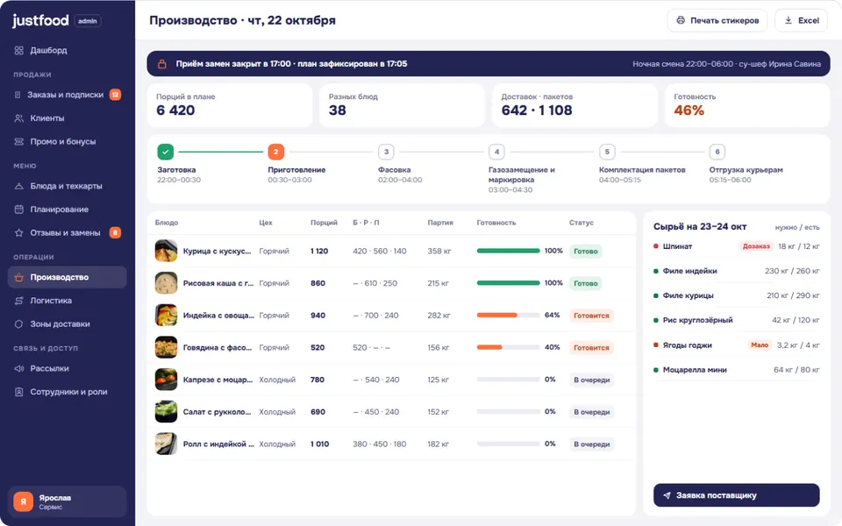Click the download icon in Excel button
The image size is (842, 526).
pos(788,20)
